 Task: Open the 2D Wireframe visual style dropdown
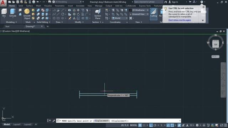(x=147, y=10)
